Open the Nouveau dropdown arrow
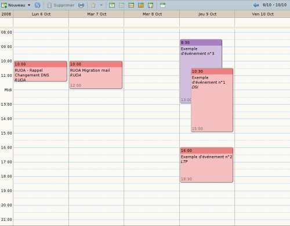This screenshot has height=226, width=290. (29, 5)
